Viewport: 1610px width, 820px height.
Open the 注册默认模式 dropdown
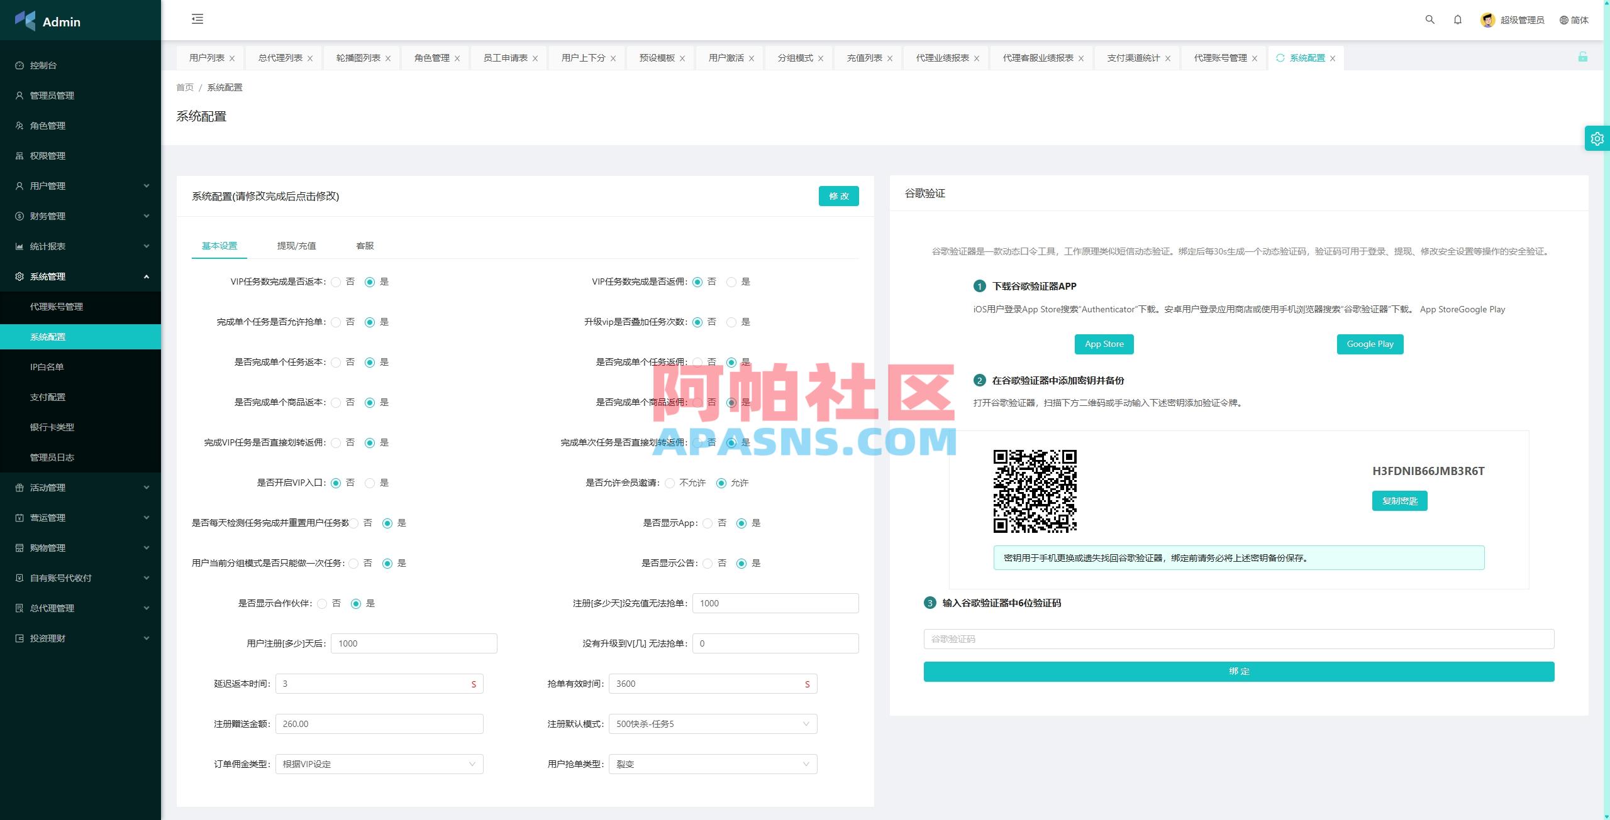coord(713,723)
